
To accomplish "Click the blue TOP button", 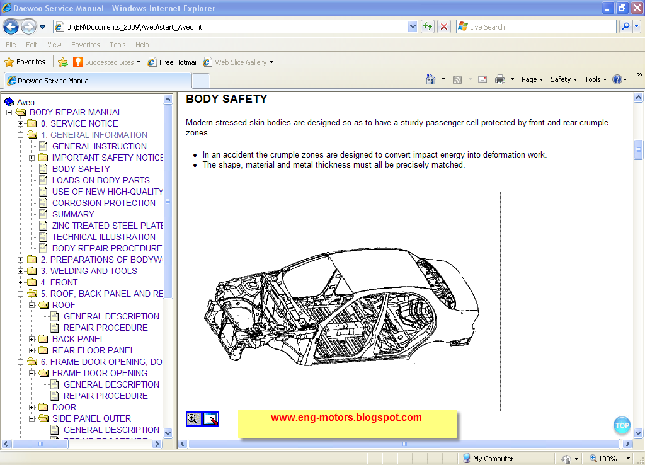I will (x=622, y=425).
